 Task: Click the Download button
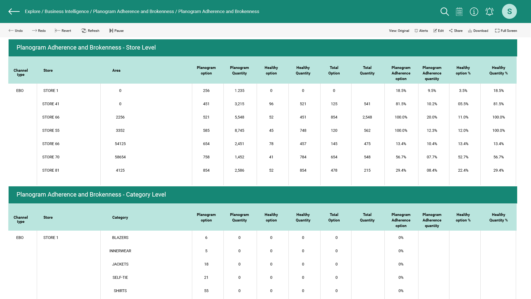tap(478, 31)
